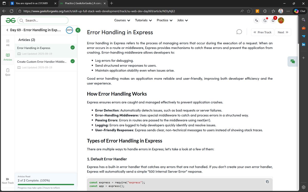
Task: Switch to the Quiz section in left sidebar
Action: (x=7, y=72)
